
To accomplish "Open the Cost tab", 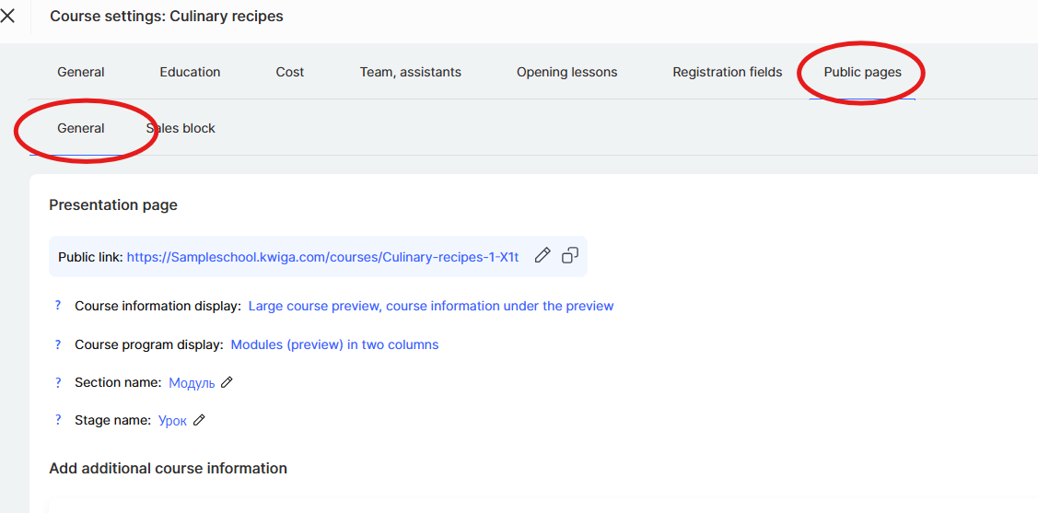I will pyautogui.click(x=290, y=72).
